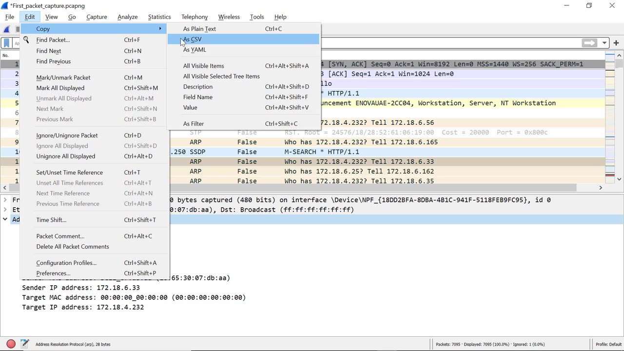The width and height of the screenshot is (624, 351).
Task: Click the No. column header
Action: [6, 55]
